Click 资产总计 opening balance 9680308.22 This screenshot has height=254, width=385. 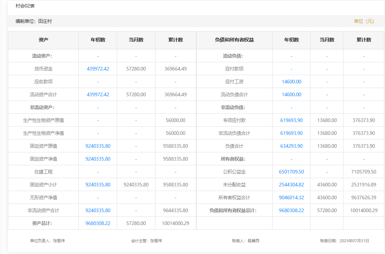98,223
